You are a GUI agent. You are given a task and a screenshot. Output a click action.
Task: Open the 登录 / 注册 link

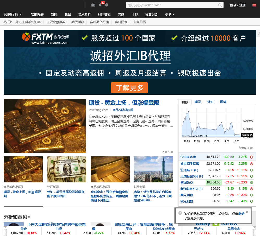[x=237, y=5]
